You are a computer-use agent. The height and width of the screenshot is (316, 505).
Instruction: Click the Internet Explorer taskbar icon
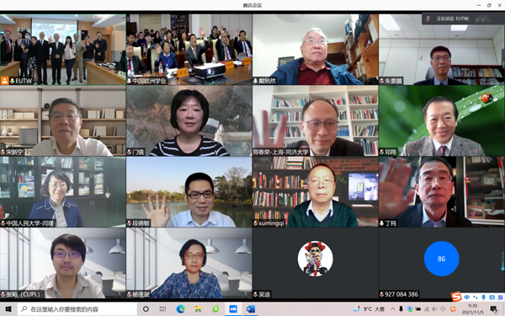tap(215, 309)
